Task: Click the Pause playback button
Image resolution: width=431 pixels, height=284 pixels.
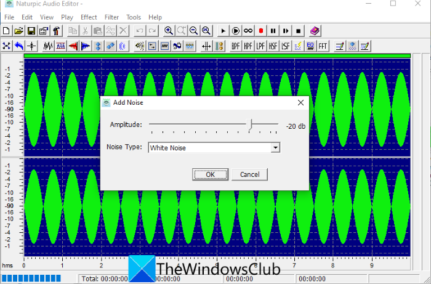Action: click(273, 31)
